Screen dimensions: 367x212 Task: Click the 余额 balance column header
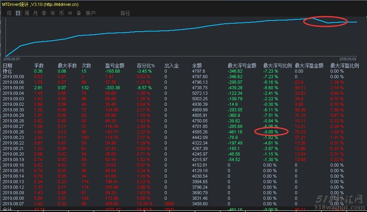pos(197,66)
